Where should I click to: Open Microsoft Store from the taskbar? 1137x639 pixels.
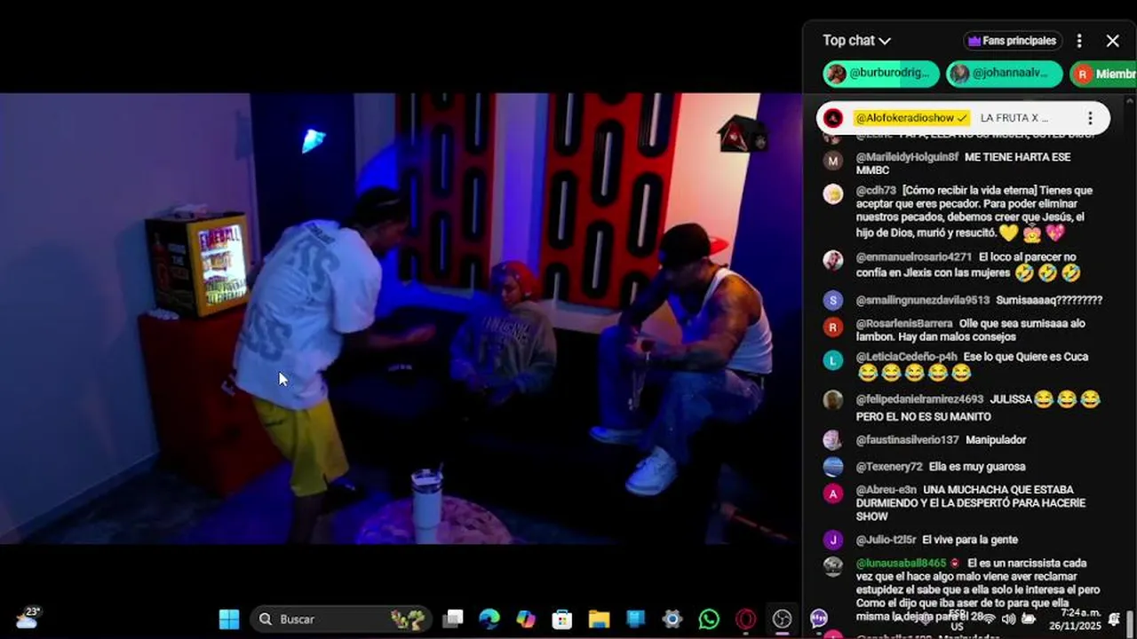(x=562, y=619)
